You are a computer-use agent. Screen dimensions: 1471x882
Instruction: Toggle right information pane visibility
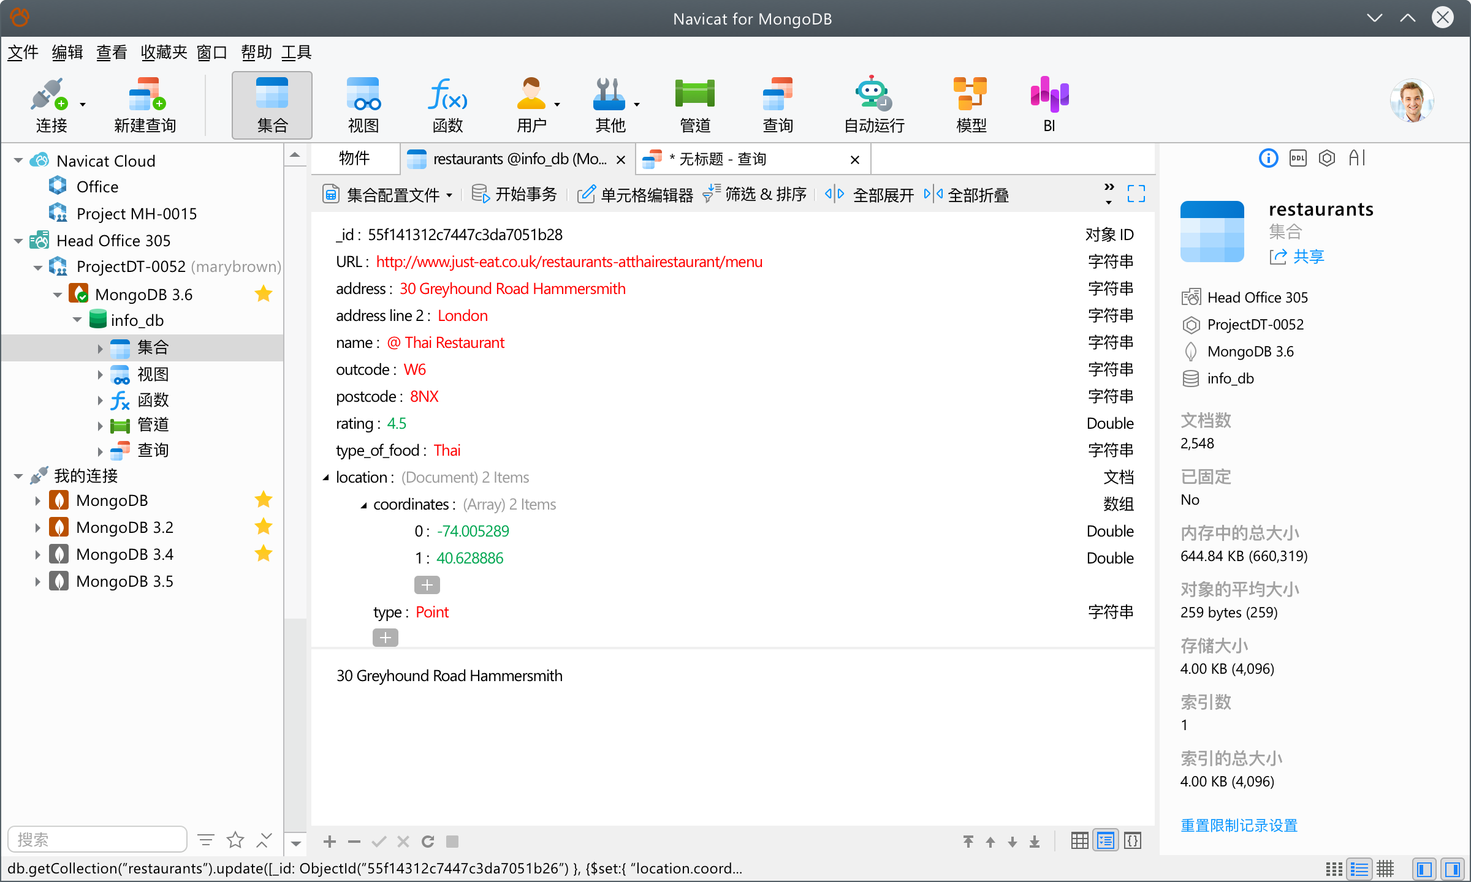coord(1453,869)
